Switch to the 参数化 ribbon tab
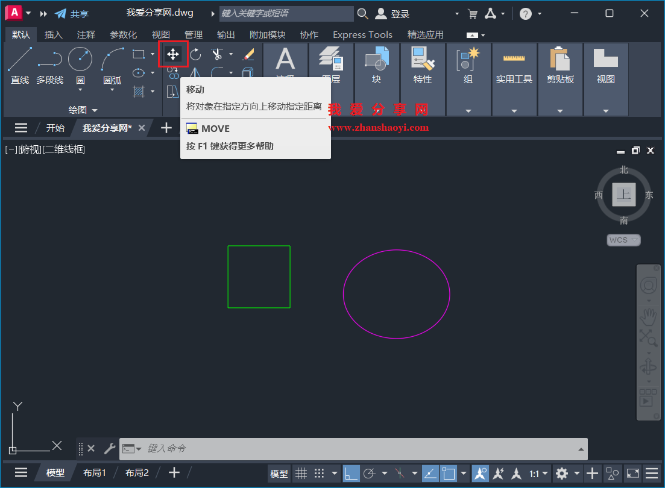 [123, 35]
